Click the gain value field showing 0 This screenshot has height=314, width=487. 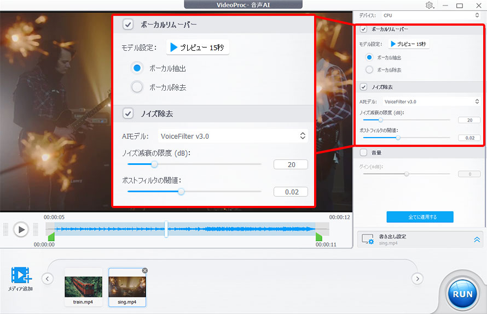(469, 174)
